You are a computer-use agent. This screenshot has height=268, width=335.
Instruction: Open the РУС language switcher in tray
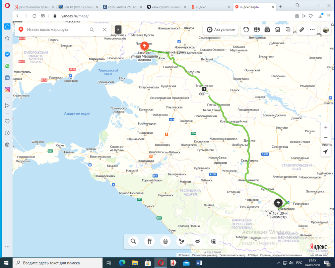(x=299, y=263)
